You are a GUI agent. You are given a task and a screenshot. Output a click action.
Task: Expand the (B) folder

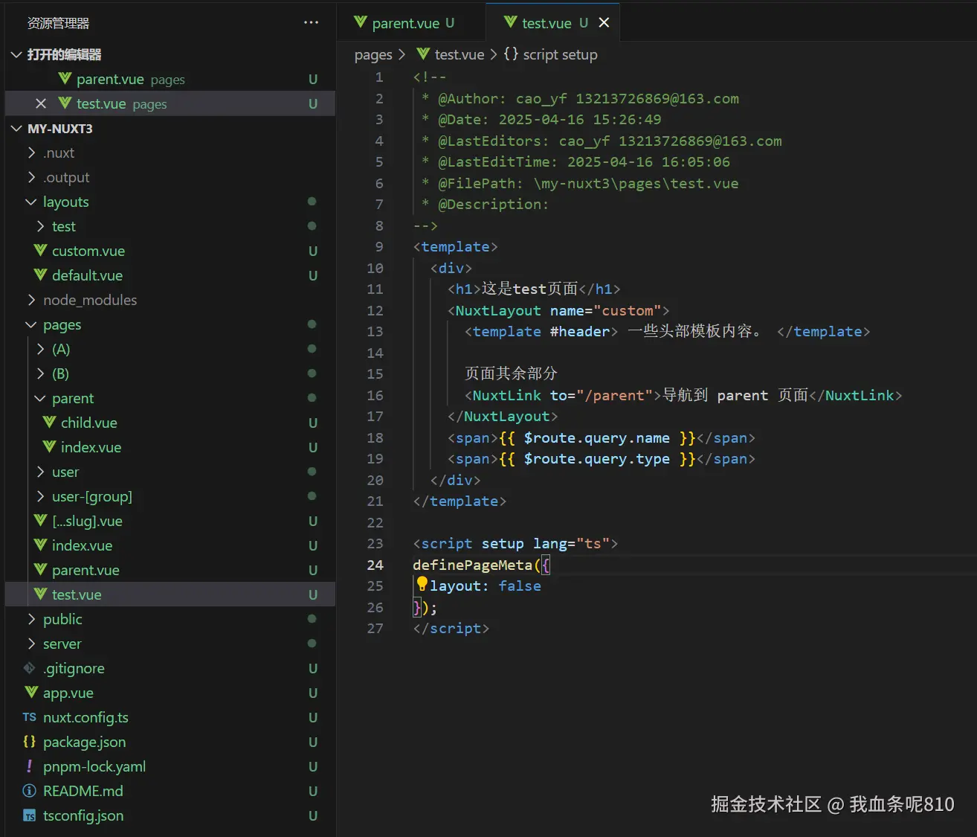(x=40, y=373)
